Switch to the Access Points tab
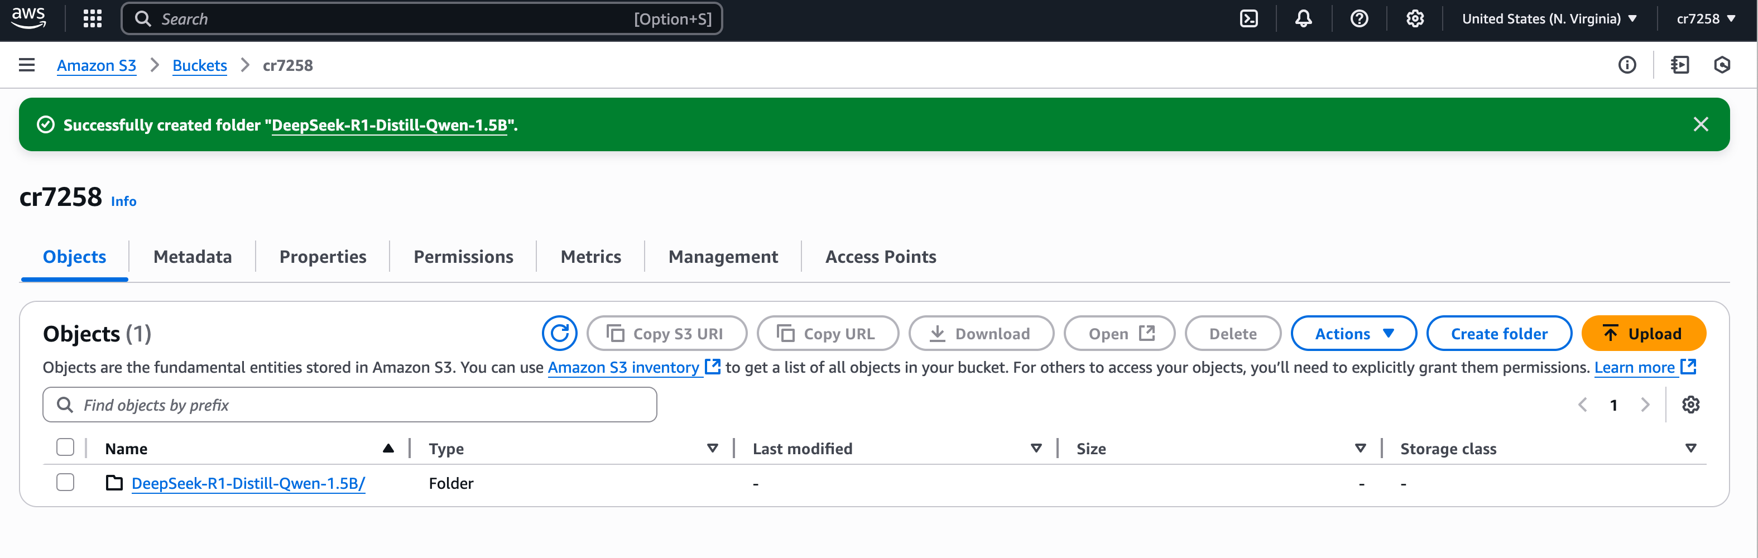 880,257
